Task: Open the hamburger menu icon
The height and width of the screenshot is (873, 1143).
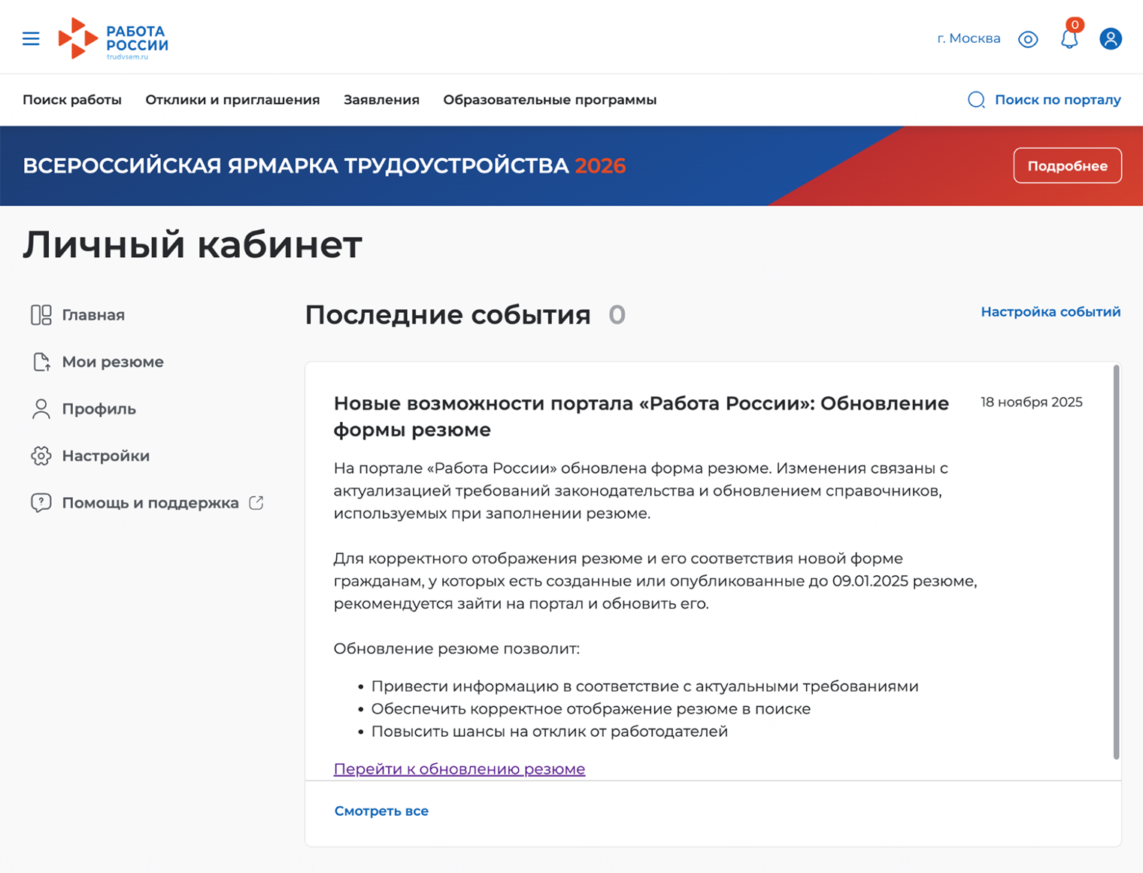Action: [31, 38]
